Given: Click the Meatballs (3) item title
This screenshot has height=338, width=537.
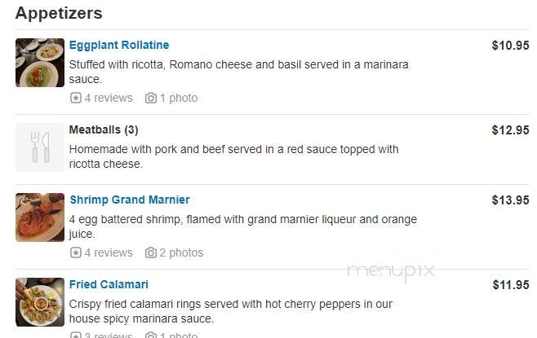Looking at the screenshot, I should pos(104,129).
